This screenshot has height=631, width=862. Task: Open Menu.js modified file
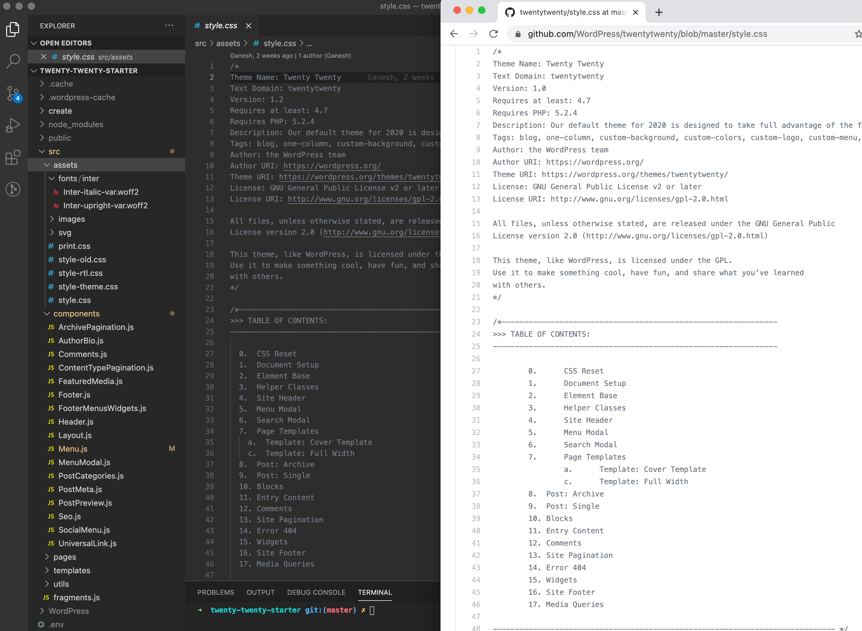73,449
